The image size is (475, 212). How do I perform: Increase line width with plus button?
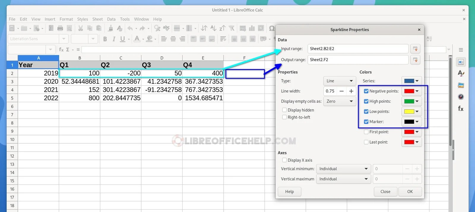(351, 91)
